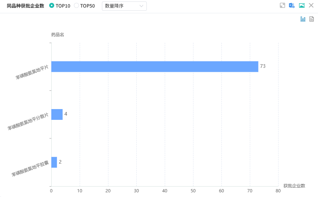This screenshot has width=318, height=197.
Task: Click the 同品种获批企业数 panel title
Action: [x=25, y=6]
